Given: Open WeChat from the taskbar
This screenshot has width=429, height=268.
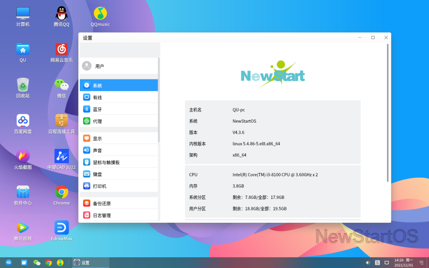Looking at the screenshot, I should tap(37, 262).
